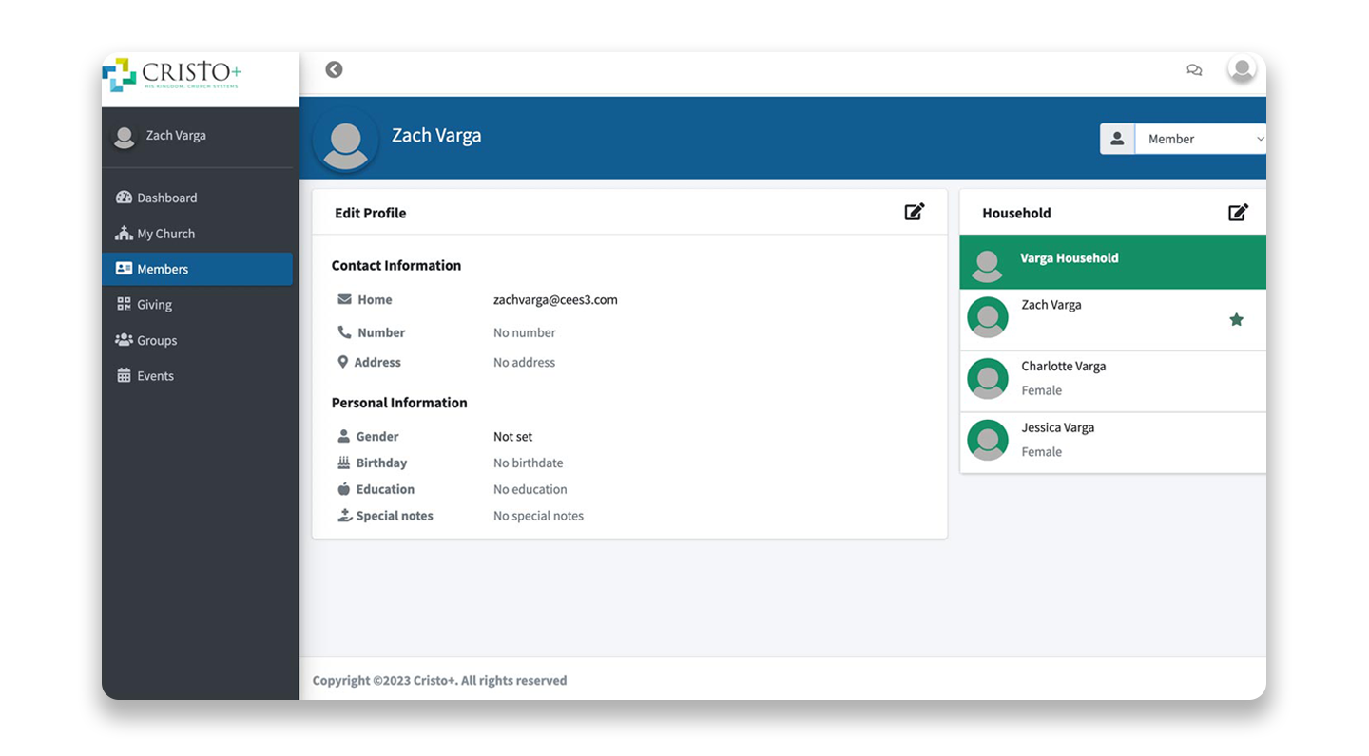The height and width of the screenshot is (756, 1369).
Task: Navigate to Groups in sidebar
Action: (157, 340)
